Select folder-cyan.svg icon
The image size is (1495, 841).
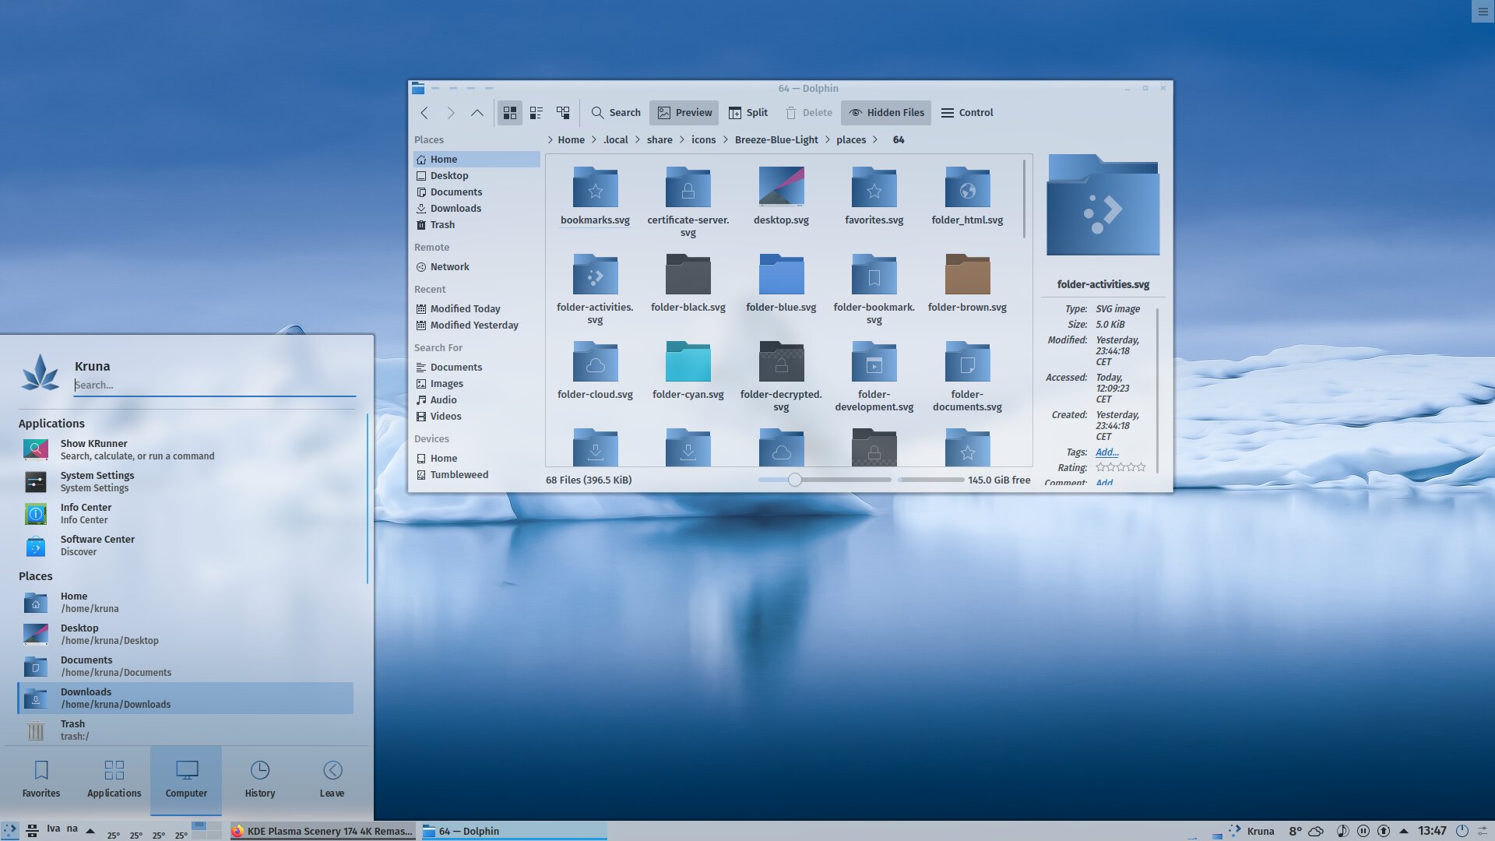coord(688,361)
